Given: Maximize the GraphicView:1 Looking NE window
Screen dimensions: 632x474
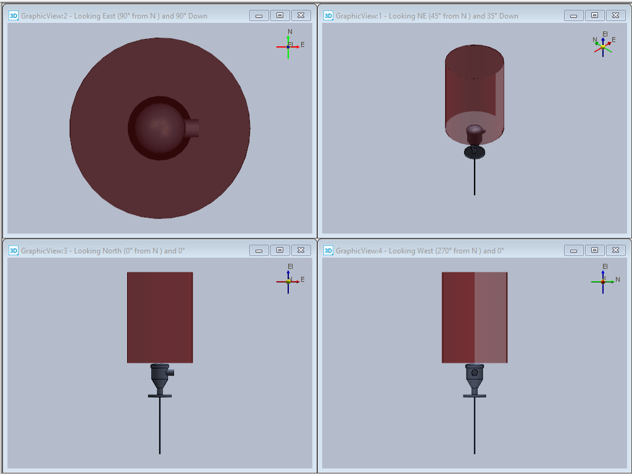Looking at the screenshot, I should tap(594, 15).
